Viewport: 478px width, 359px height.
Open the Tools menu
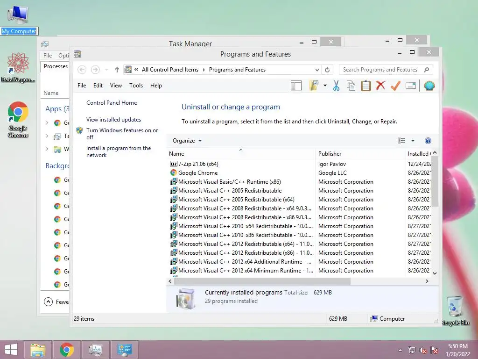click(136, 86)
